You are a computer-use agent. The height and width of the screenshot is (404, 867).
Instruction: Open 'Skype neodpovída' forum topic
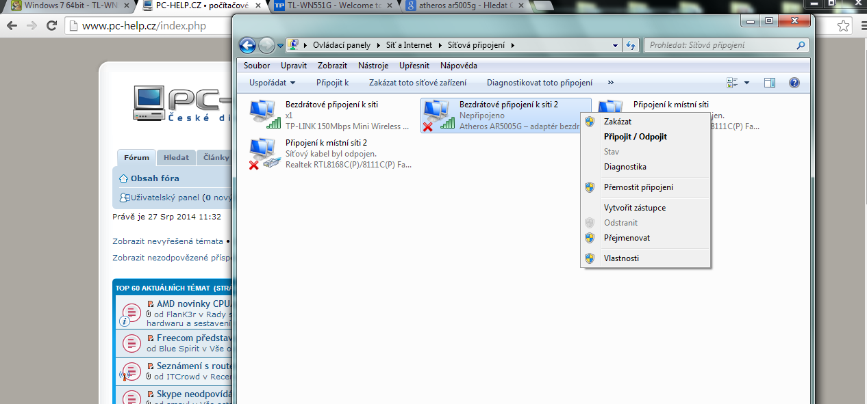click(195, 394)
